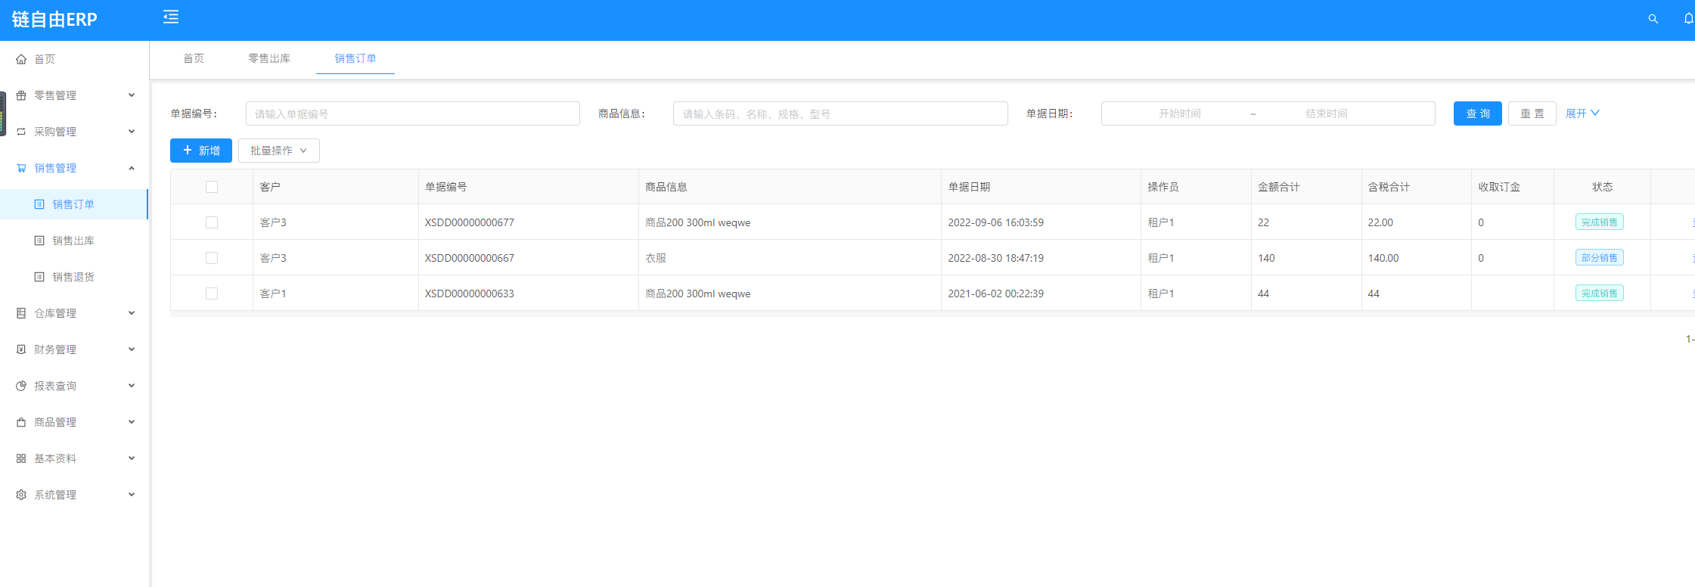Focus the 商品信息 input field

[x=840, y=113]
